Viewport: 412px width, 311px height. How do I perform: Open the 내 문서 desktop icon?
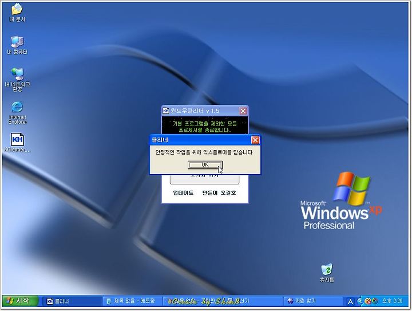17,13
